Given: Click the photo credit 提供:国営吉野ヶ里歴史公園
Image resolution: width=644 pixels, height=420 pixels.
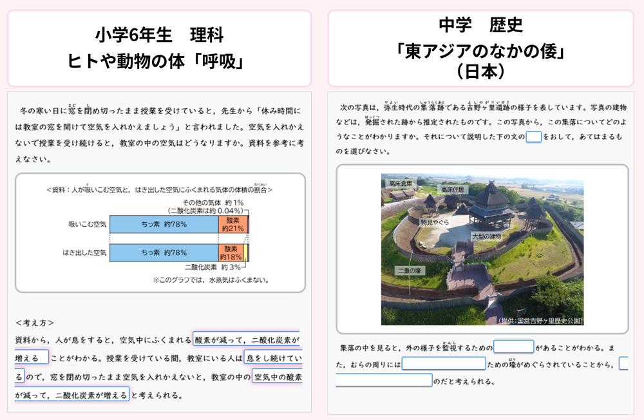Looking at the screenshot, I should (x=540, y=321).
